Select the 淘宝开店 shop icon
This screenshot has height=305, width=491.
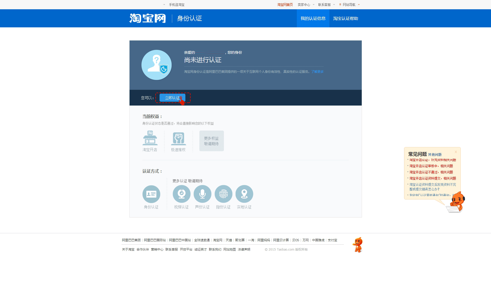[150, 138]
